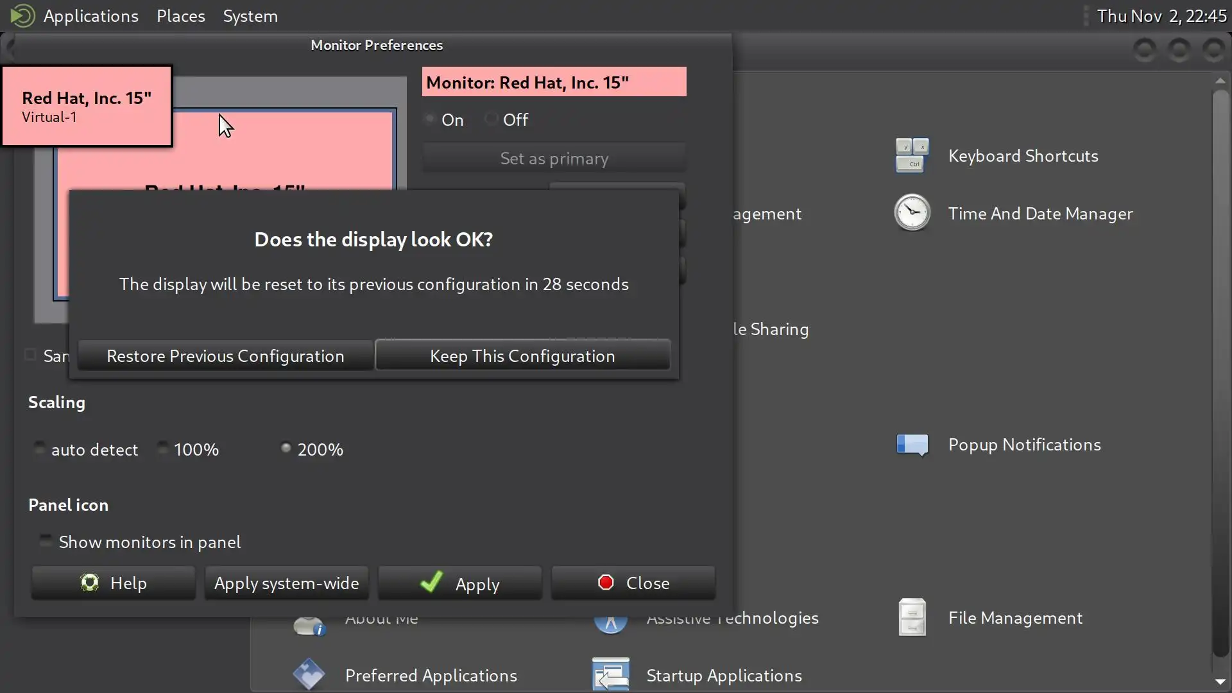Select the 200% scaling radio button
Image resolution: width=1232 pixels, height=693 pixels.
point(286,448)
